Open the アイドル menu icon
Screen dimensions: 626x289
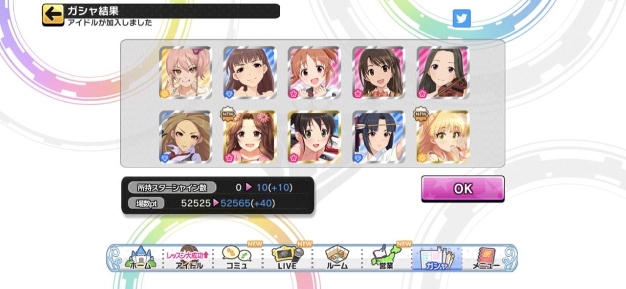[x=189, y=258]
